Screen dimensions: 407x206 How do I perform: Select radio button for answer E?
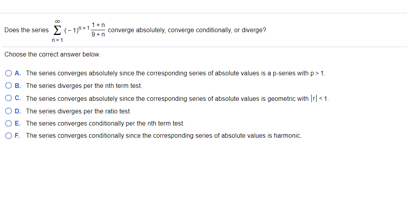(9, 123)
